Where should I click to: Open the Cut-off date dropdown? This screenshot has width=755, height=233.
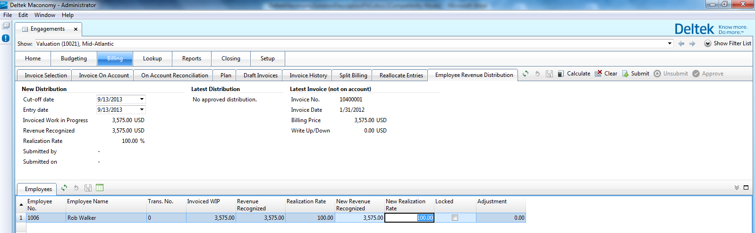click(142, 100)
